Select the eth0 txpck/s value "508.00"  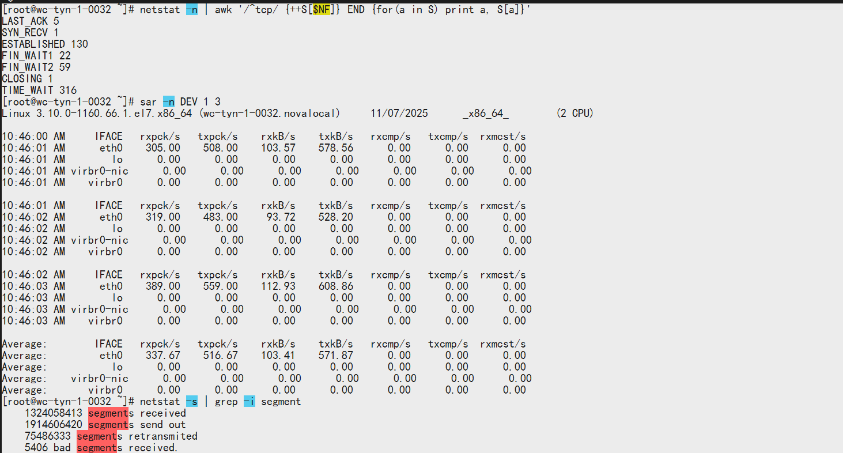tap(221, 148)
